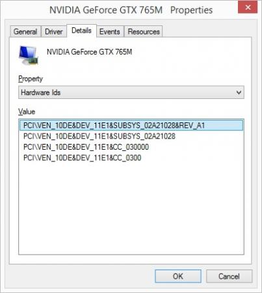Click the Cancel button
The width and height of the screenshot is (262, 293).
pyautogui.click(x=229, y=276)
